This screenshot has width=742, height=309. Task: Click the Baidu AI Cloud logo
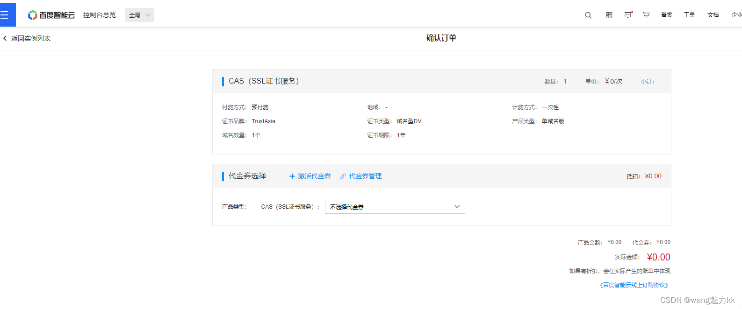coord(51,15)
